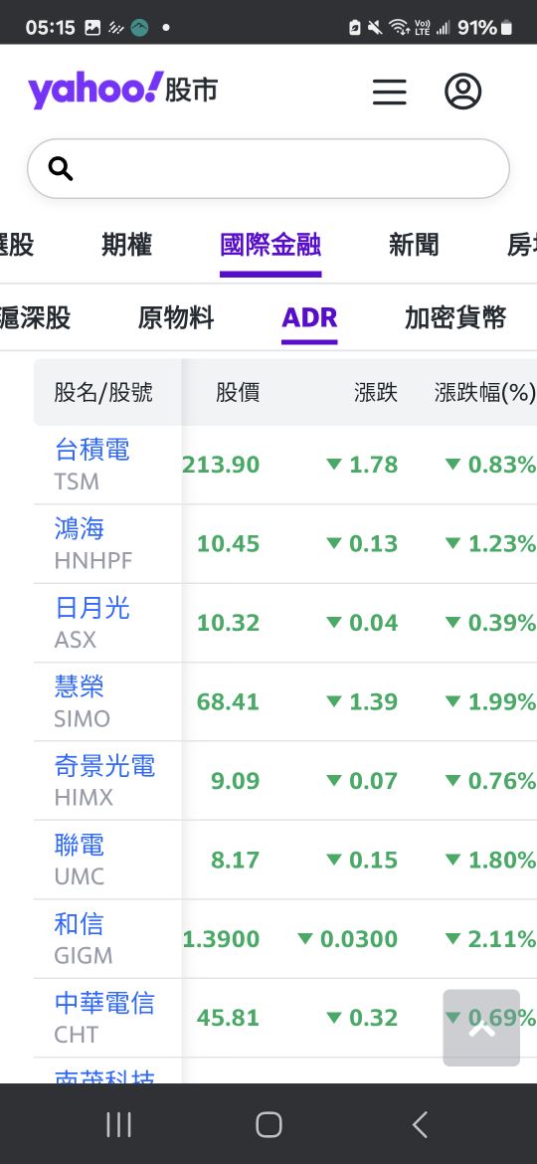This screenshot has height=1164, width=537.
Task: Open the recent apps navigation icon
Action: click(118, 1124)
